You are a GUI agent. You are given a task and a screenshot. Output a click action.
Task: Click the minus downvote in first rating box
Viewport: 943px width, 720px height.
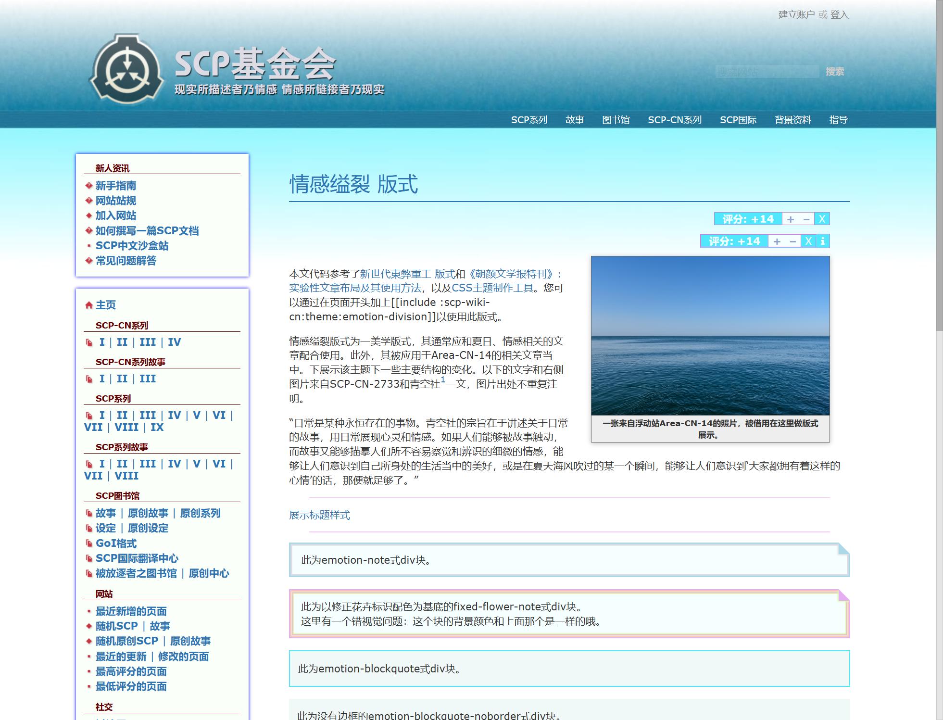(x=806, y=219)
